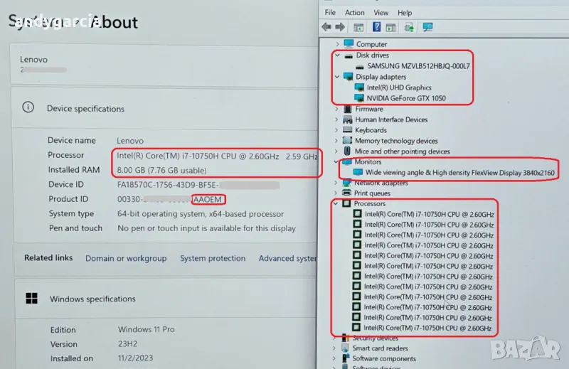Screen dimensions: 569x369
Task: Click the Scan for hardware changes monitor icon
Action: (x=428, y=28)
